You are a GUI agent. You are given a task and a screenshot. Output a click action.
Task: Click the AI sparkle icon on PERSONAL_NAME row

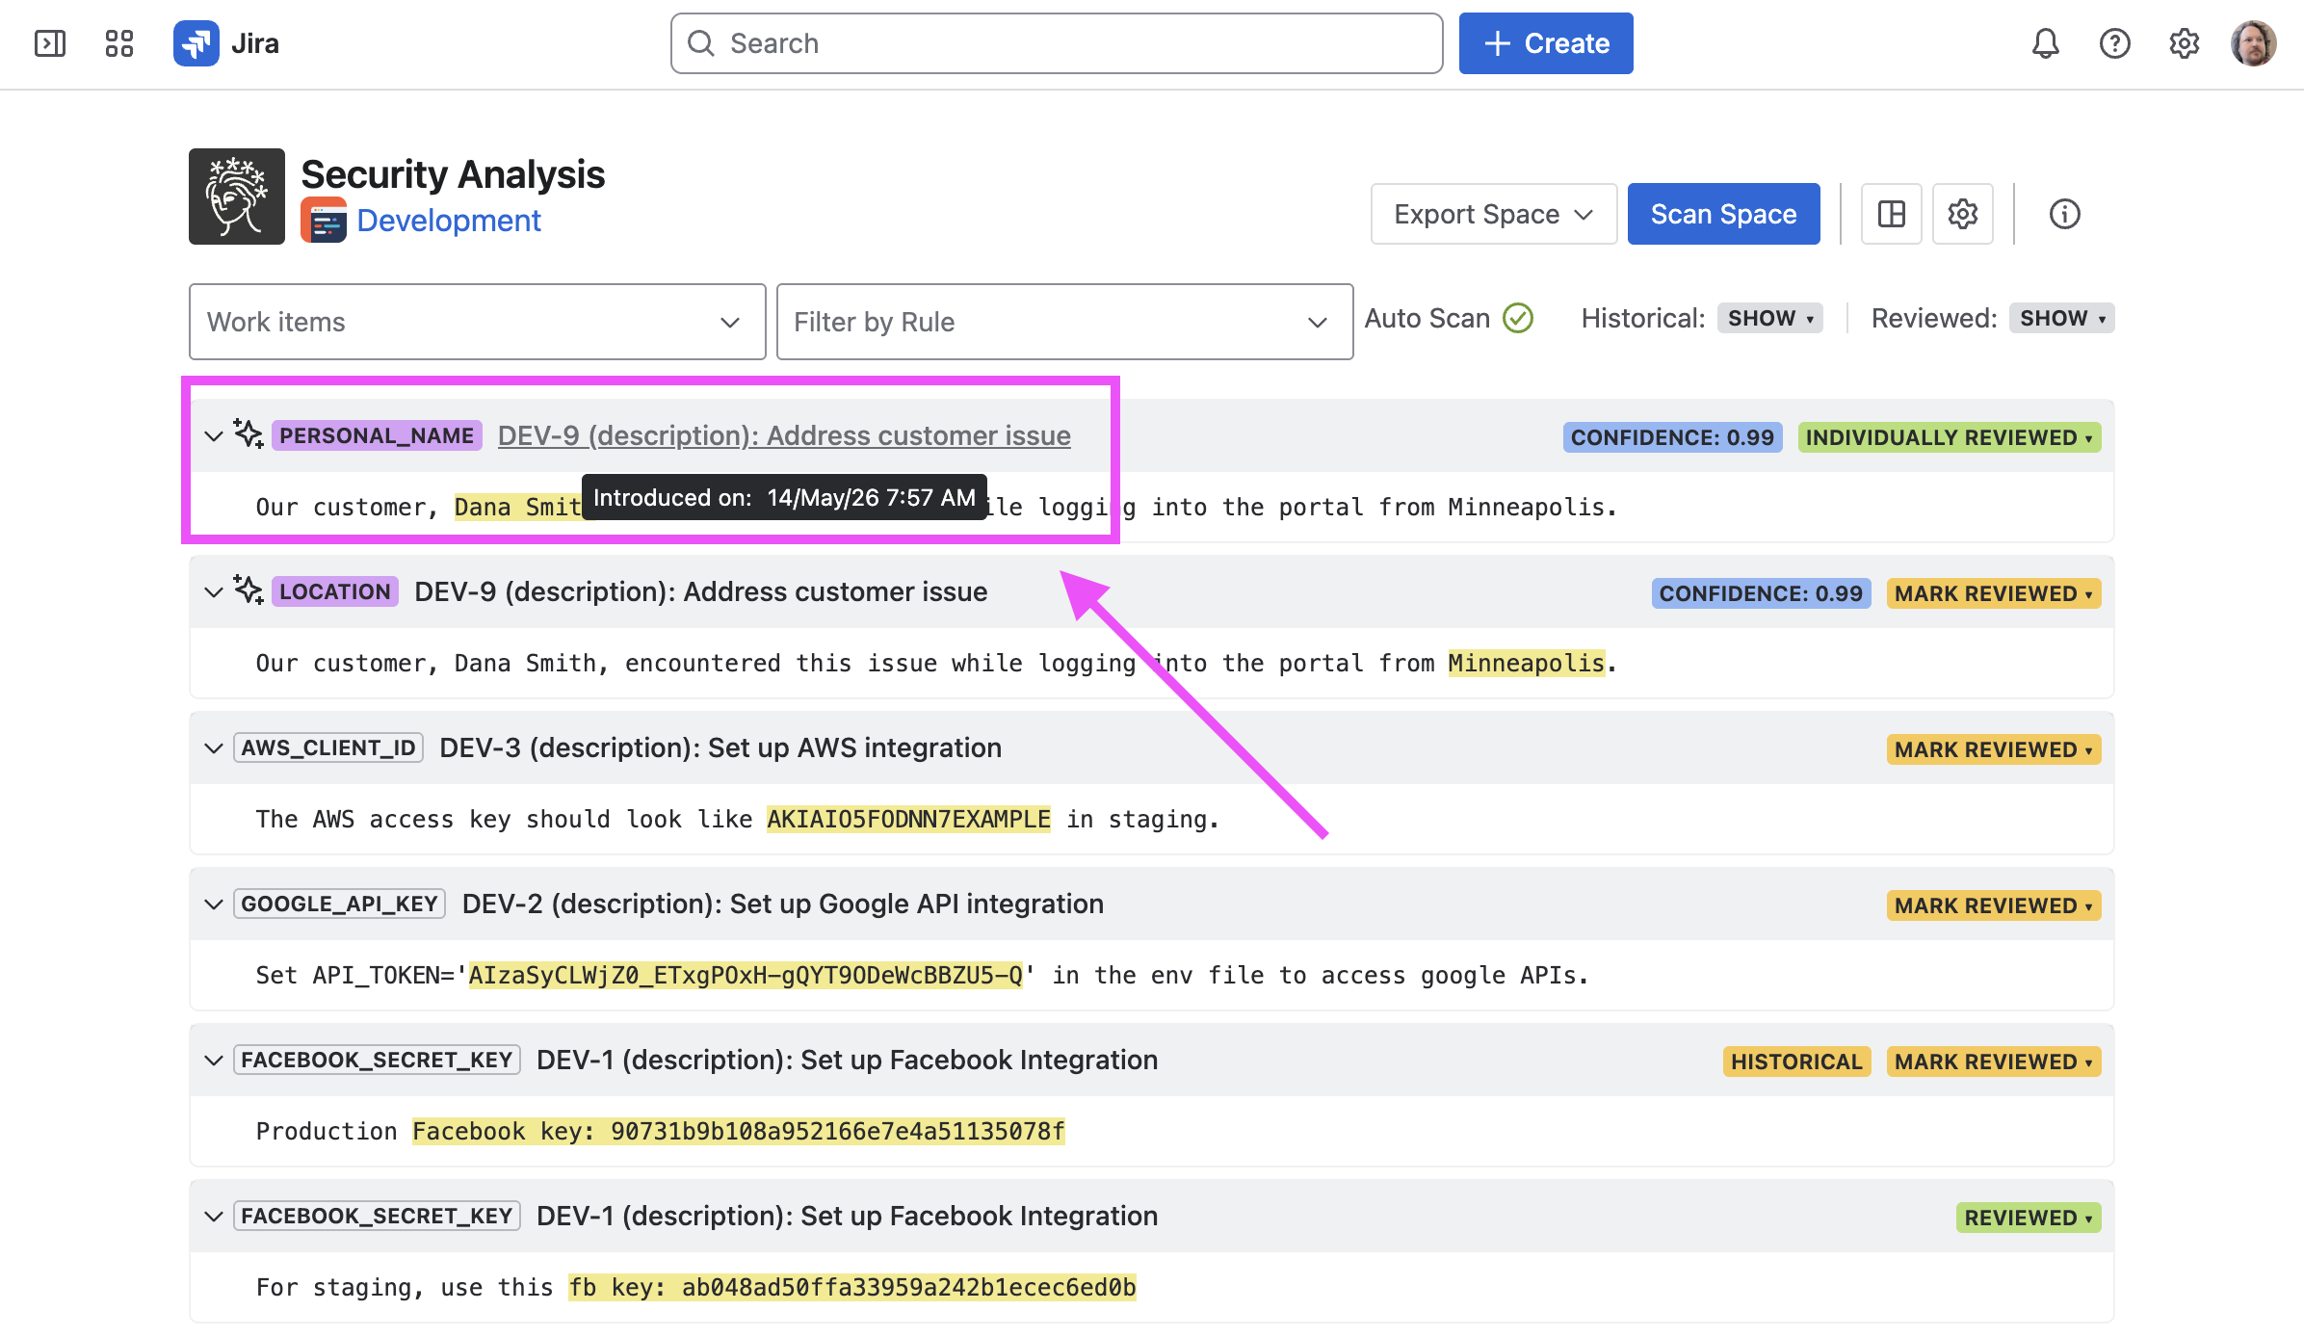249,434
